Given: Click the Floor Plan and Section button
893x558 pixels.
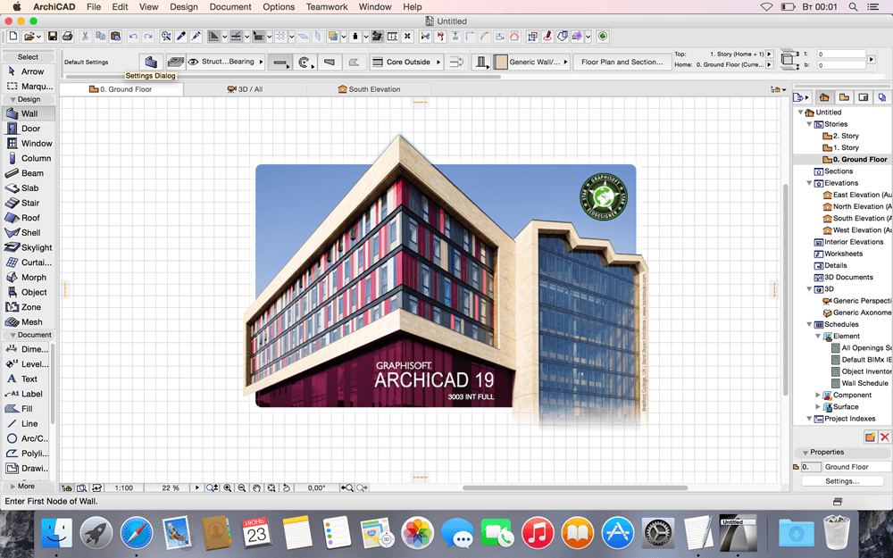Looking at the screenshot, I should coord(622,62).
